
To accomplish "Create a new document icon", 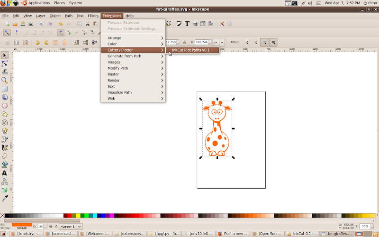I will click(7, 24).
